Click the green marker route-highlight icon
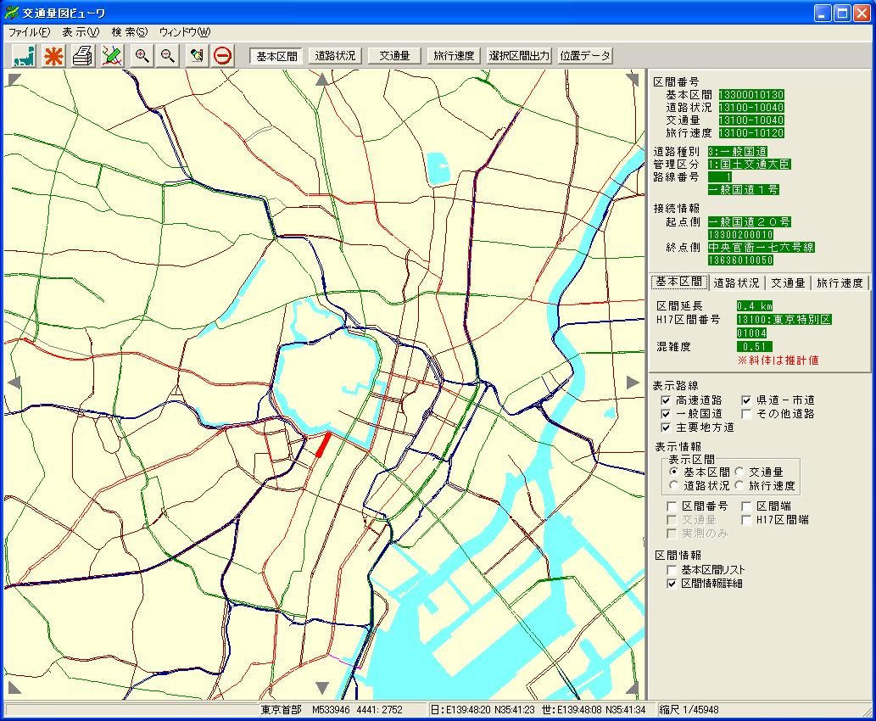Image resolution: width=876 pixels, height=721 pixels. pos(112,56)
